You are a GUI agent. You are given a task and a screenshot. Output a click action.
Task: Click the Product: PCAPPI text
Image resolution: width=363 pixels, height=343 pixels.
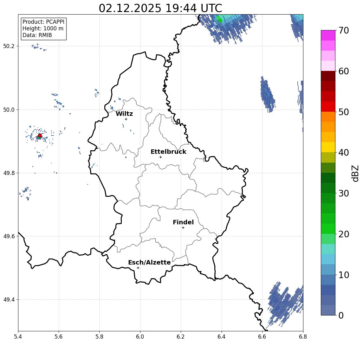coord(43,22)
